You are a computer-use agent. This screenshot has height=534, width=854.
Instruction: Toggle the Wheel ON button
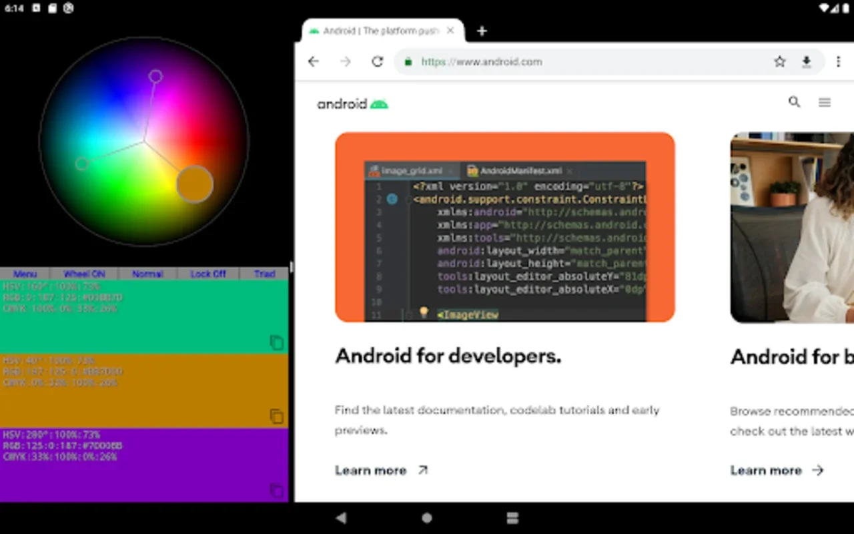pyautogui.click(x=84, y=274)
